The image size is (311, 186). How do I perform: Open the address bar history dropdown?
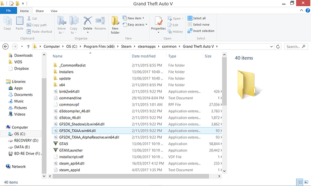(271, 47)
